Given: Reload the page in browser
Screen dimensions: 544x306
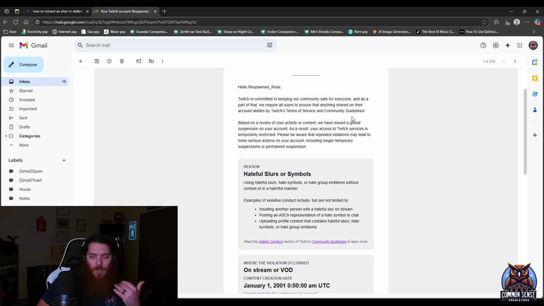Looking at the screenshot, I should pyautogui.click(x=16, y=22).
